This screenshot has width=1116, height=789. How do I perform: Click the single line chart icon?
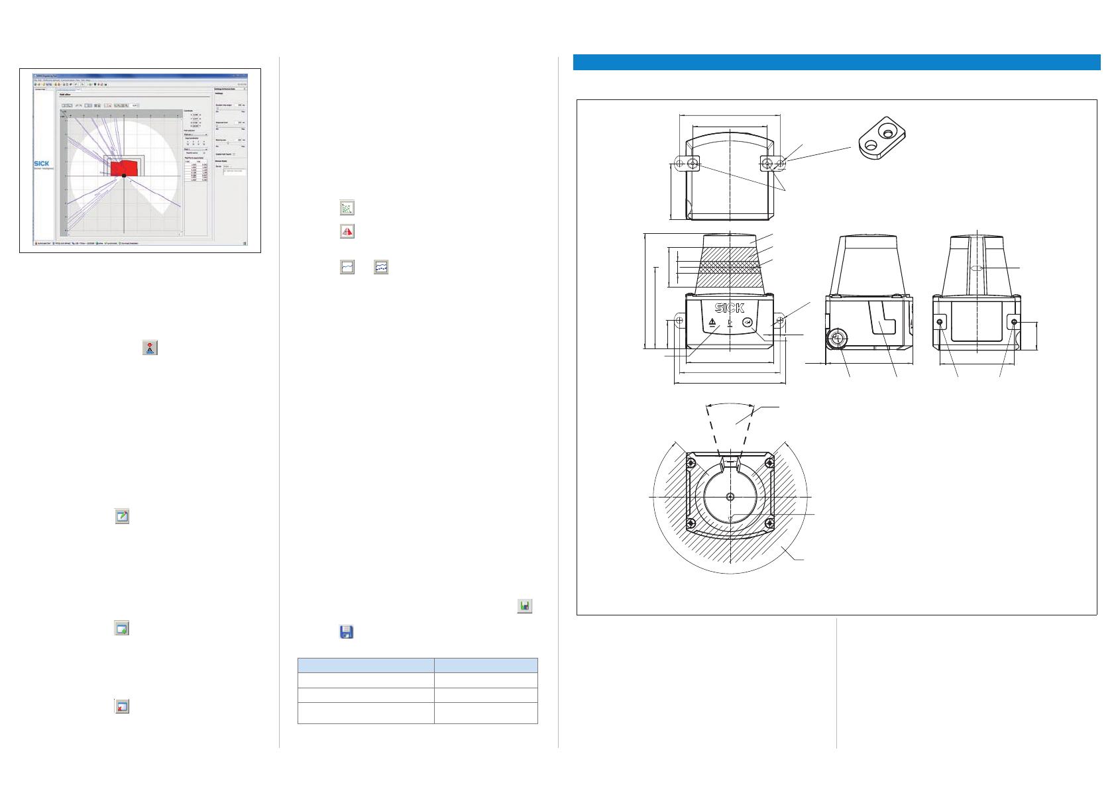(347, 267)
